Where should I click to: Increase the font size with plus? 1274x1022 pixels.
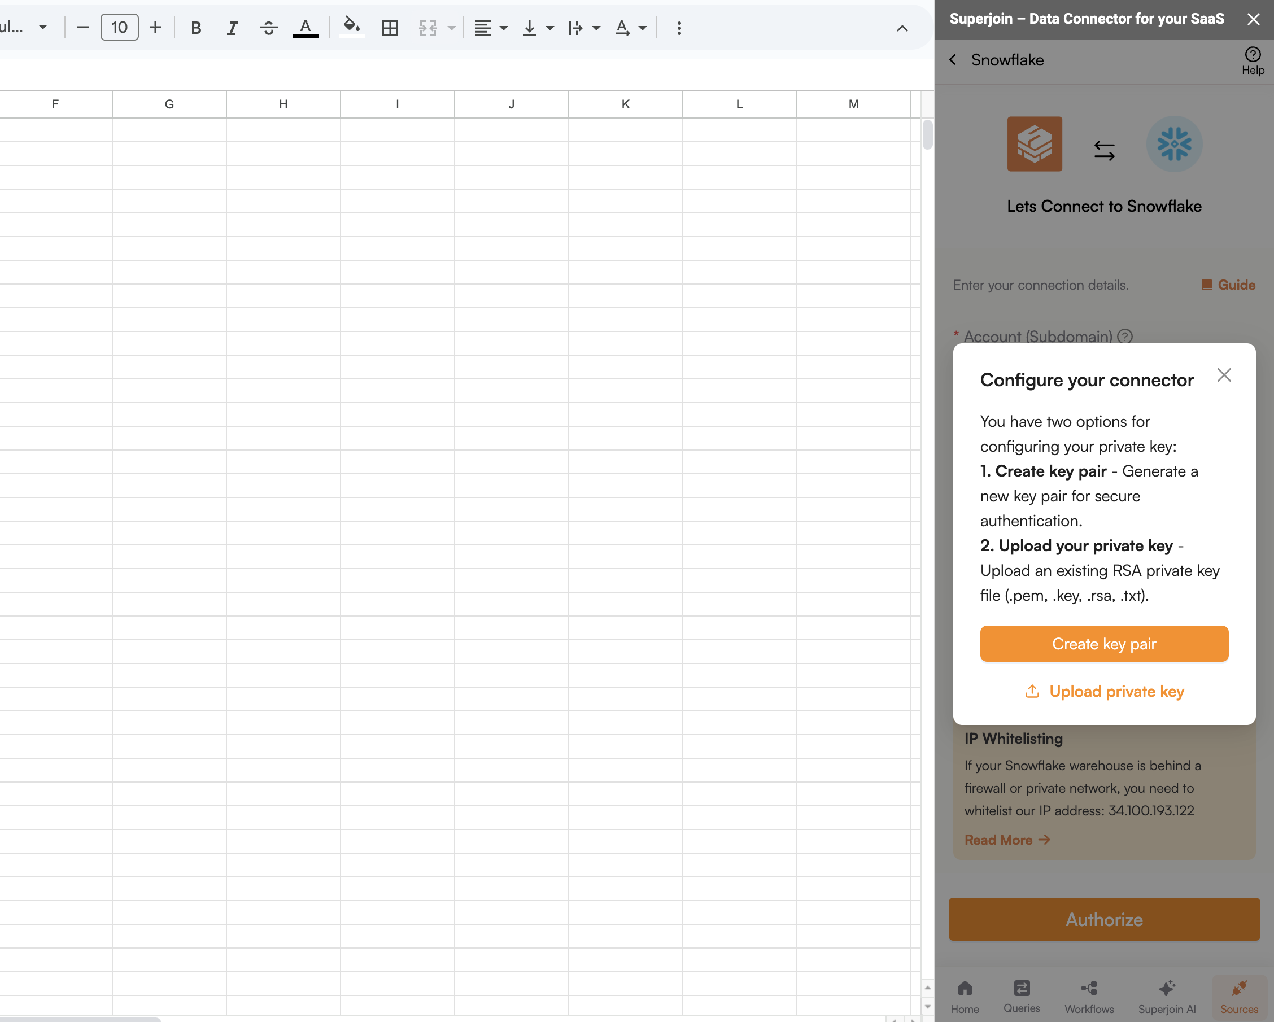[155, 27]
